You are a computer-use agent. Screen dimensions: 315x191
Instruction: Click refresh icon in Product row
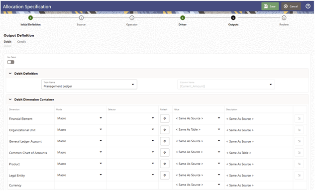pos(165,164)
